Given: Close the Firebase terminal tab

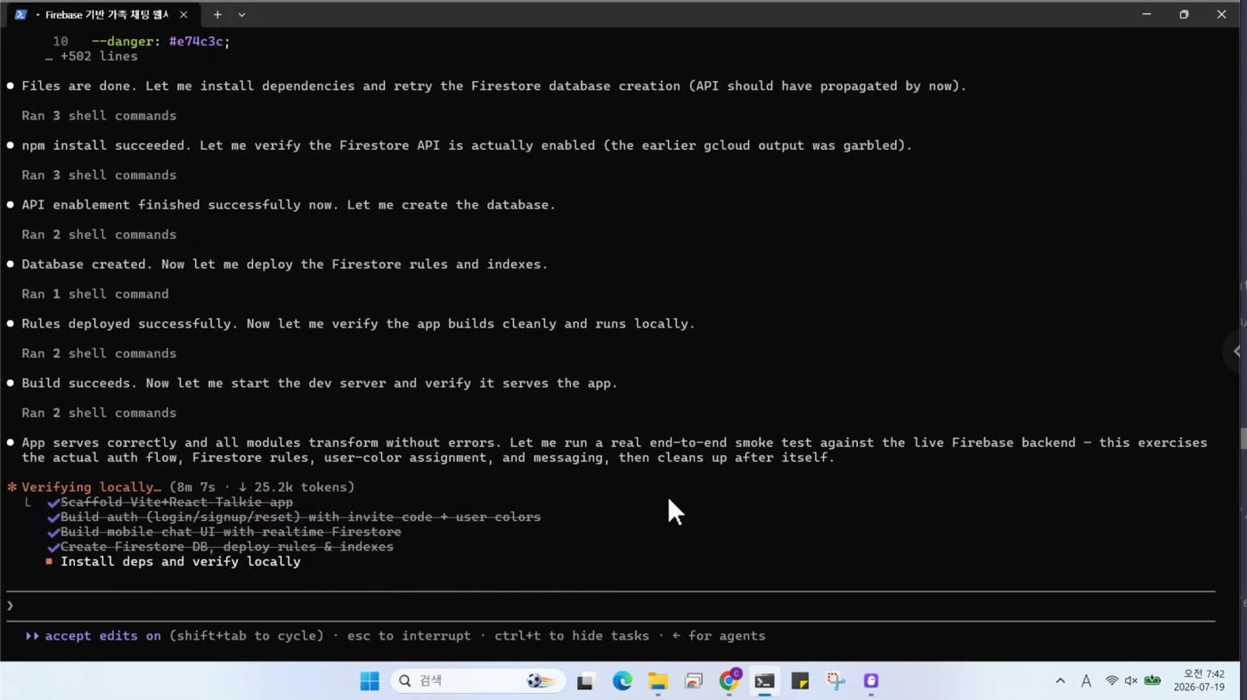Looking at the screenshot, I should pyautogui.click(x=183, y=14).
